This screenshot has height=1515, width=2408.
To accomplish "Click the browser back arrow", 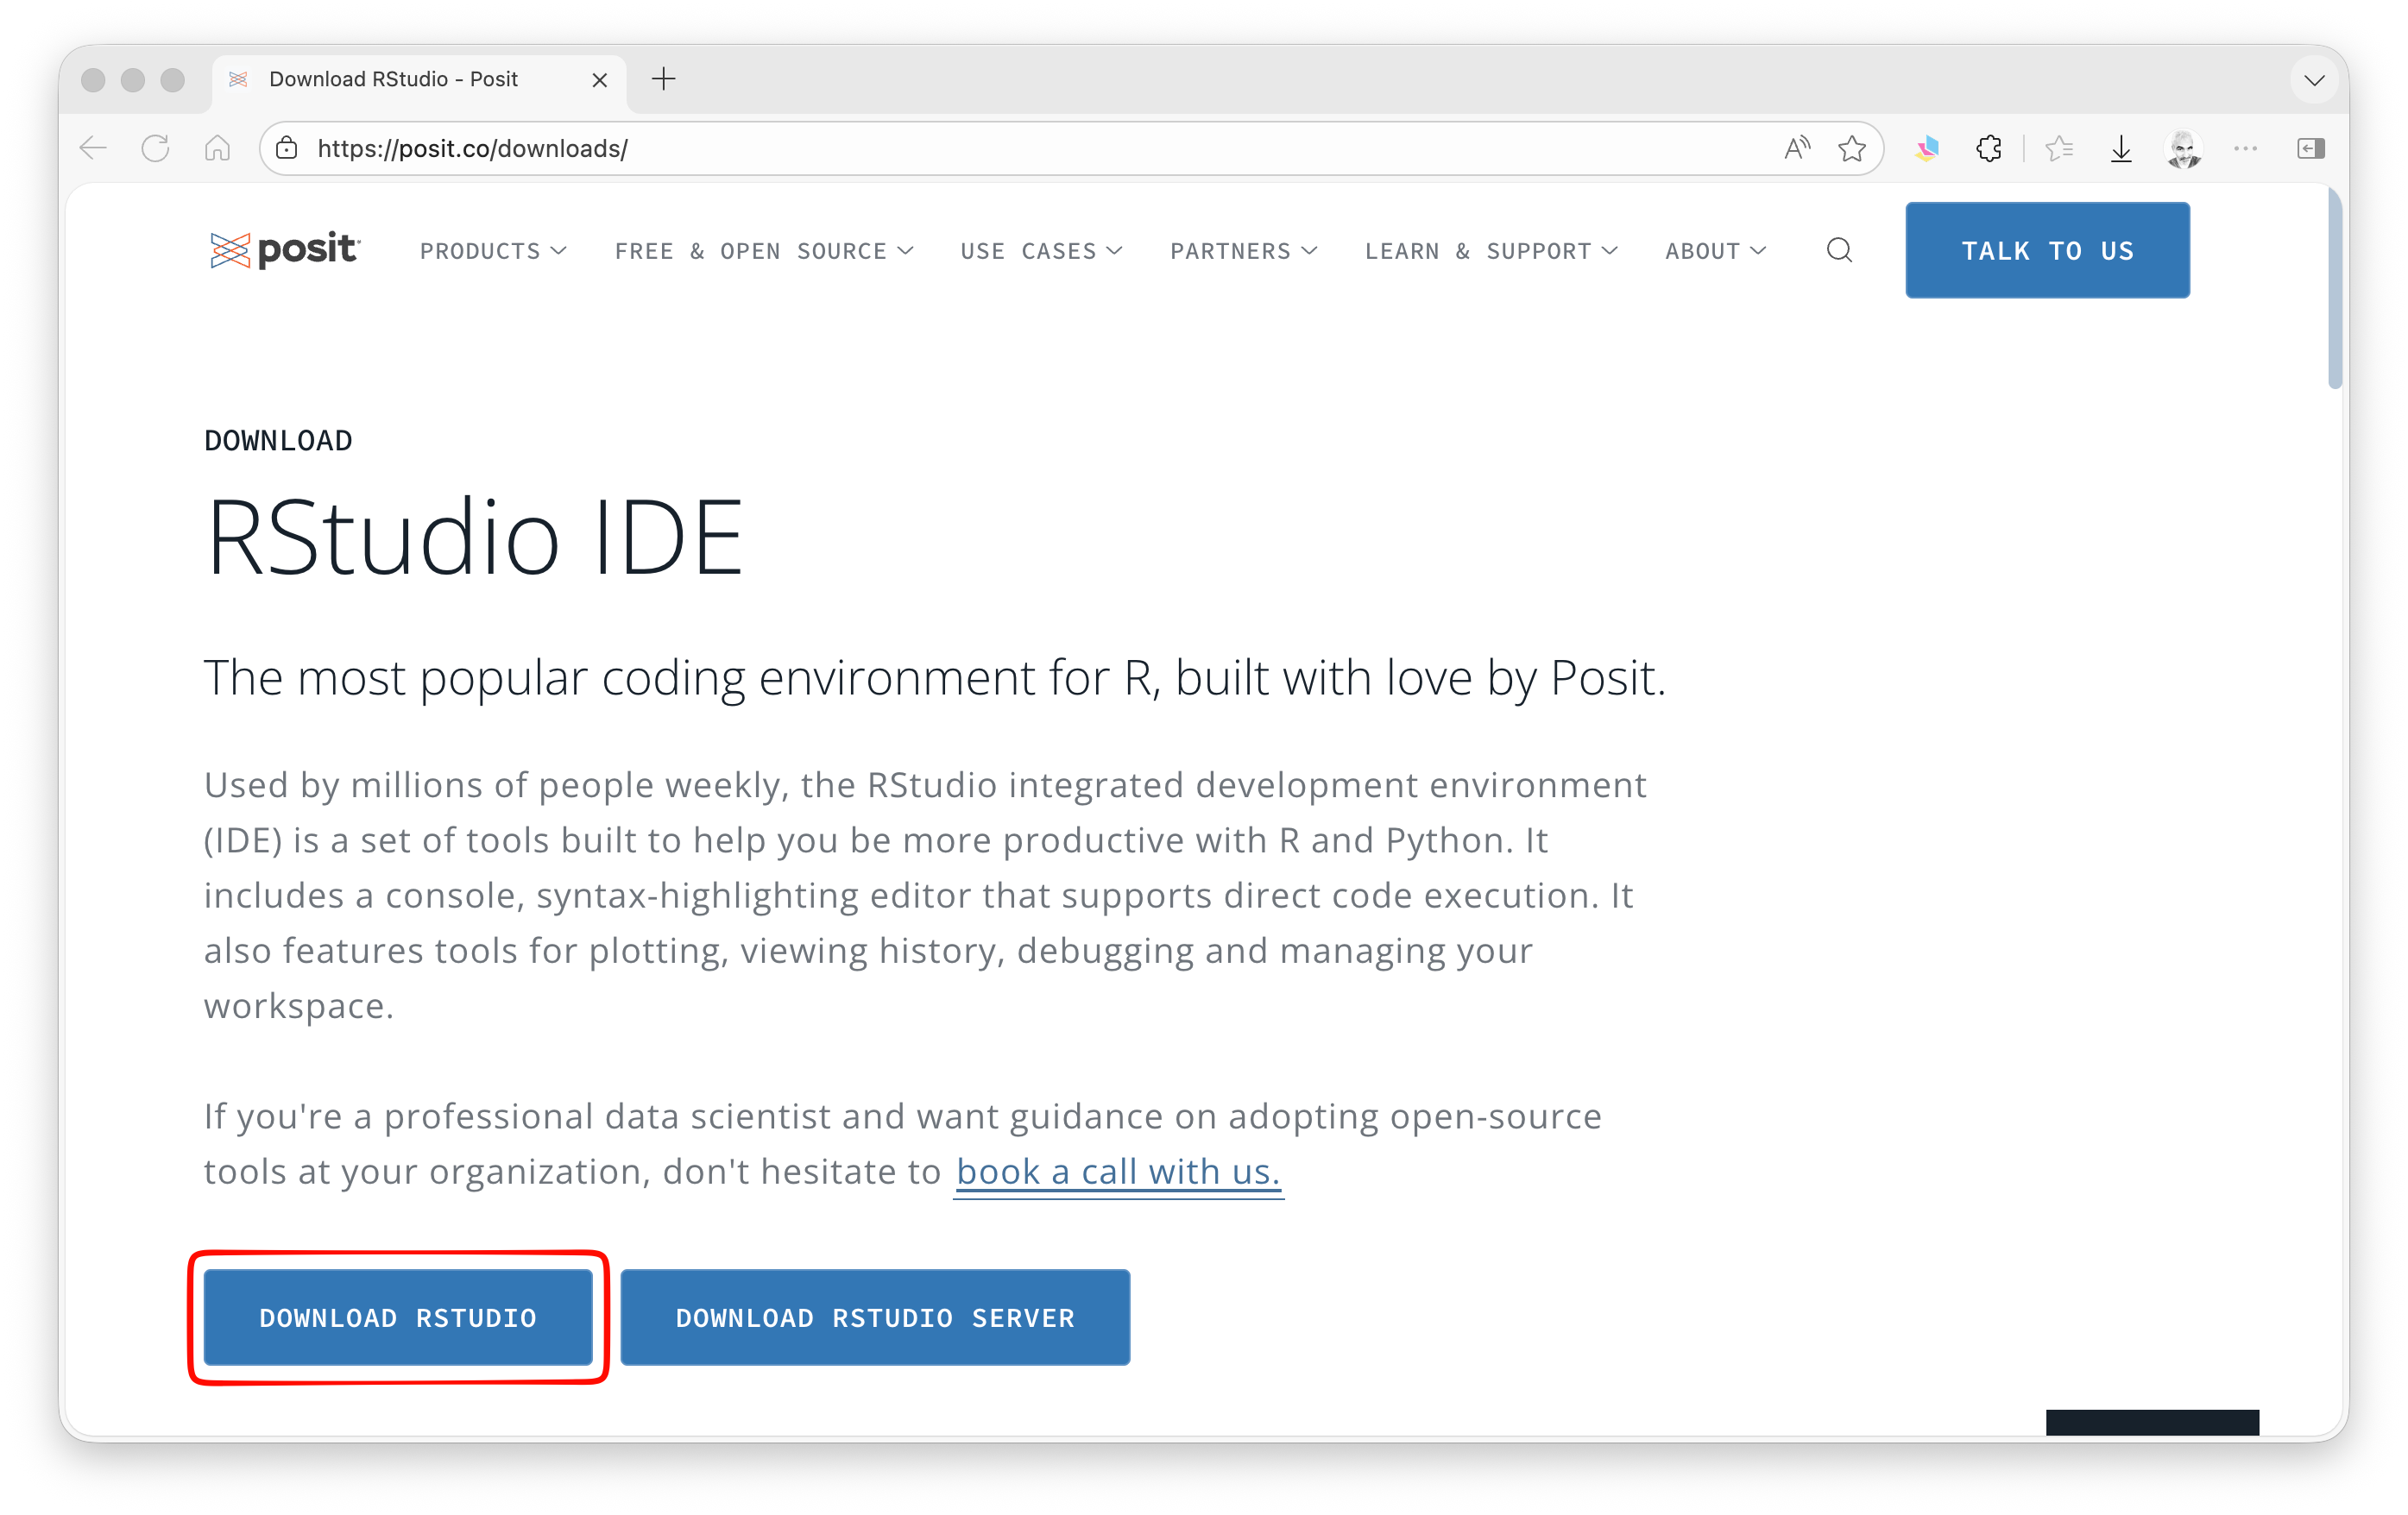I will [x=93, y=149].
